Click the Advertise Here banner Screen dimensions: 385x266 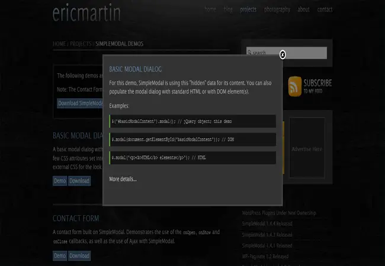click(307, 148)
